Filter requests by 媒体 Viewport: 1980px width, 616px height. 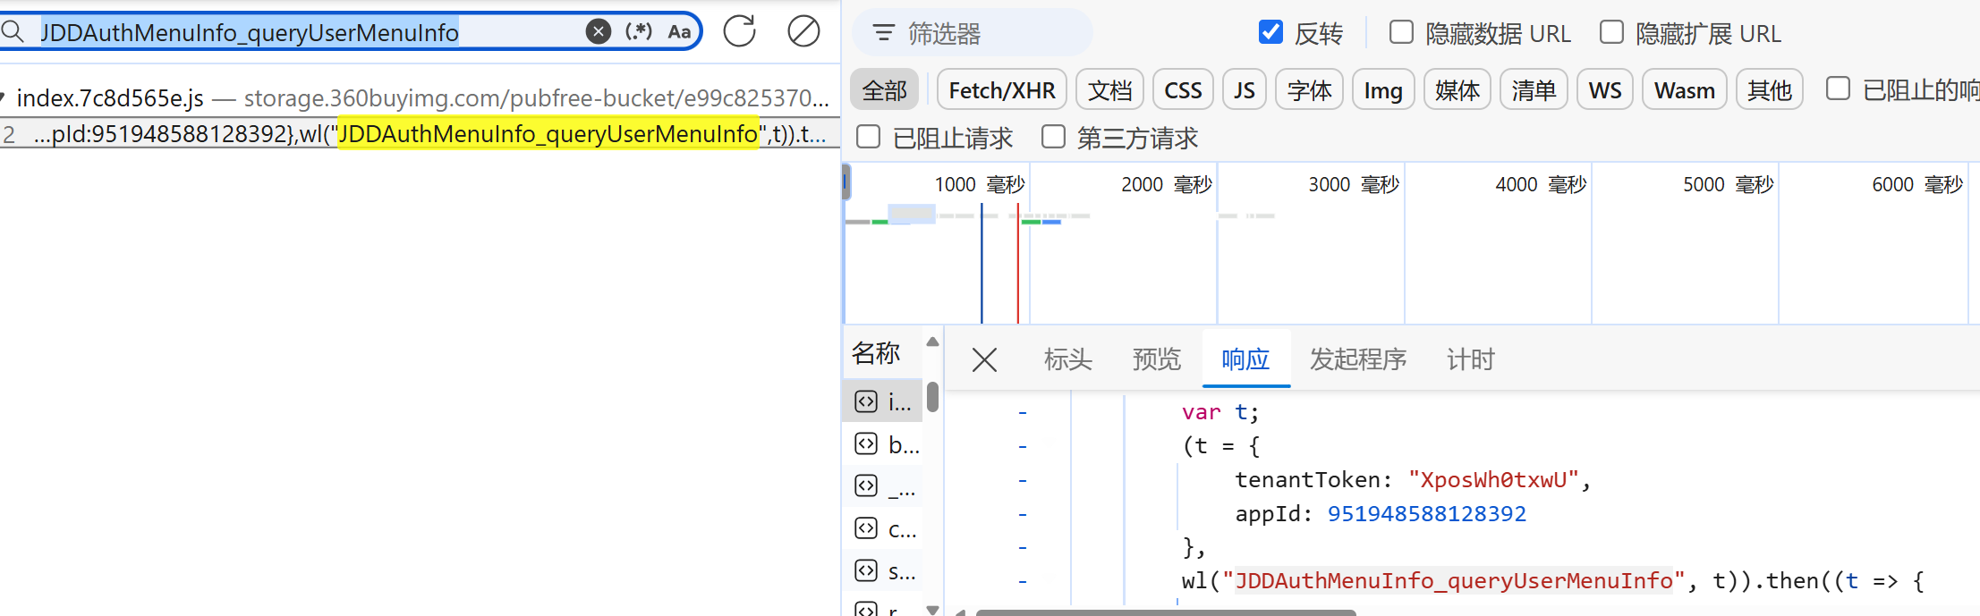tap(1457, 90)
